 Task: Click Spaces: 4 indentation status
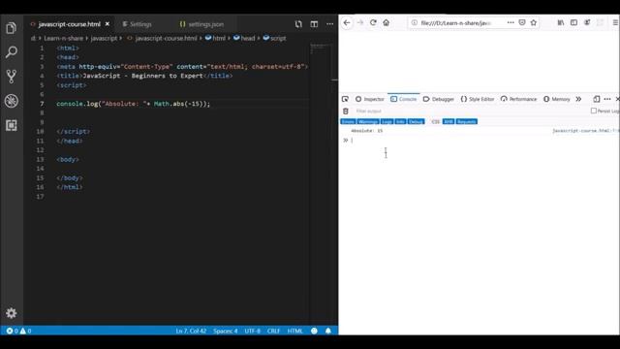pyautogui.click(x=226, y=331)
